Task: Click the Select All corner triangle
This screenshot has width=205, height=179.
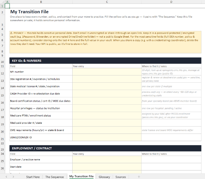Action: [x=2, y=2]
